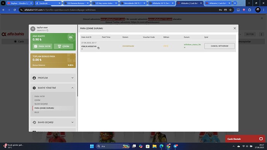Open the alfabahis1132.com link in banner
This screenshot has height=150, width=267.
coord(160,19)
